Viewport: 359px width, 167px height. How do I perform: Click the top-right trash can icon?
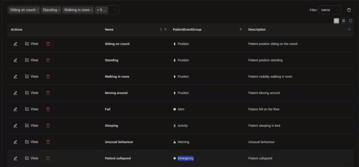pyautogui.click(x=349, y=10)
